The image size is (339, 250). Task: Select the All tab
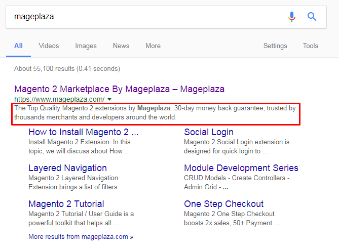point(18,46)
